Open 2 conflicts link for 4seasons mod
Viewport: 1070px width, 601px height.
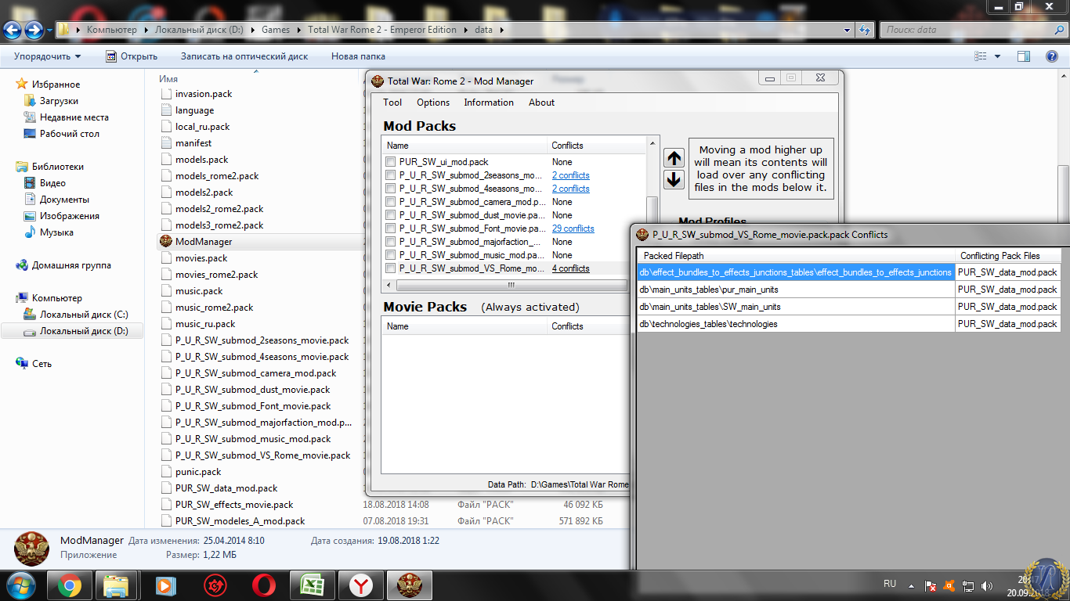coord(570,189)
